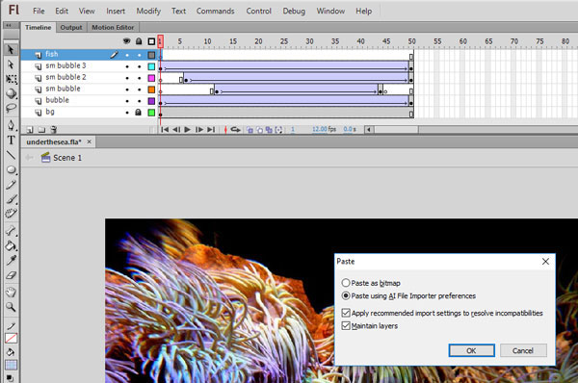The width and height of the screenshot is (578, 383).
Task: Select the Pen tool
Action: [x=11, y=125]
